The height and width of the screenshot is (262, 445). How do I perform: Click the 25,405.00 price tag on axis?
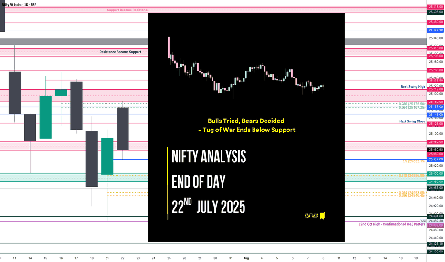coord(435,12)
